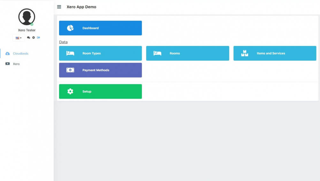
Task: Open the Dashboard tile
Action: 100,28
